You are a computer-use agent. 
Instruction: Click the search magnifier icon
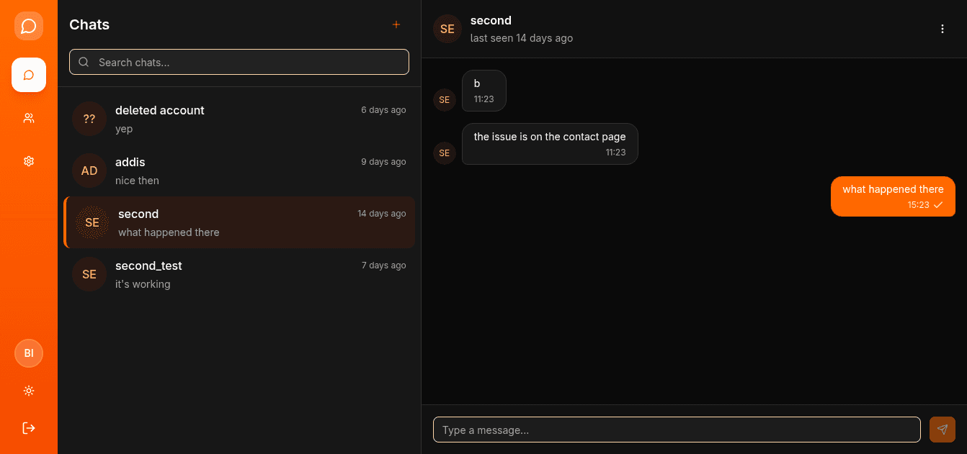84,62
